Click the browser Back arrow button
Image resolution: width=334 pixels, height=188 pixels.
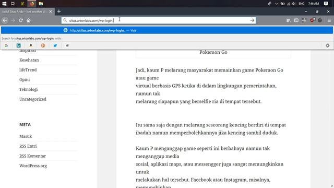point(5,20)
